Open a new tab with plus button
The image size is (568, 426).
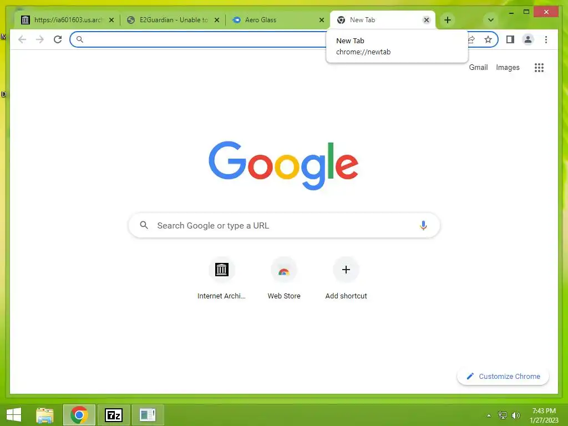pos(448,20)
